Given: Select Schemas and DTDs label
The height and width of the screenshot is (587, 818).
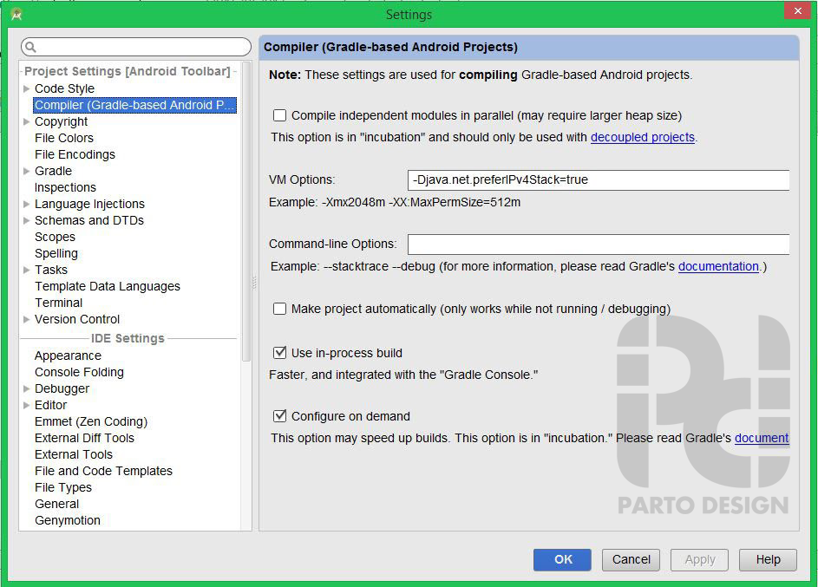Looking at the screenshot, I should 89,220.
